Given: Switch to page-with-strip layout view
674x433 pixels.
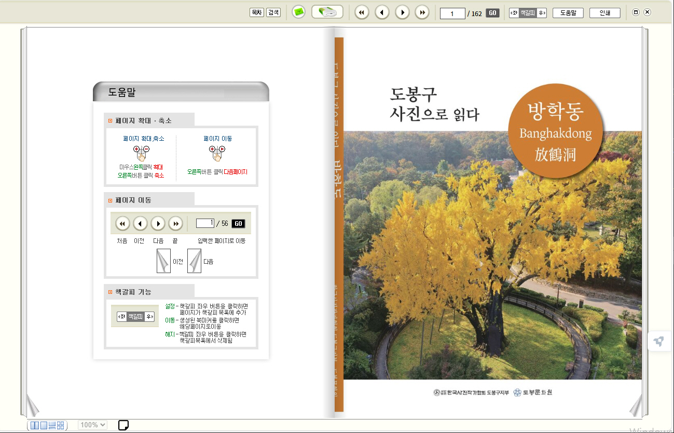Looking at the screenshot, I should tap(52, 425).
